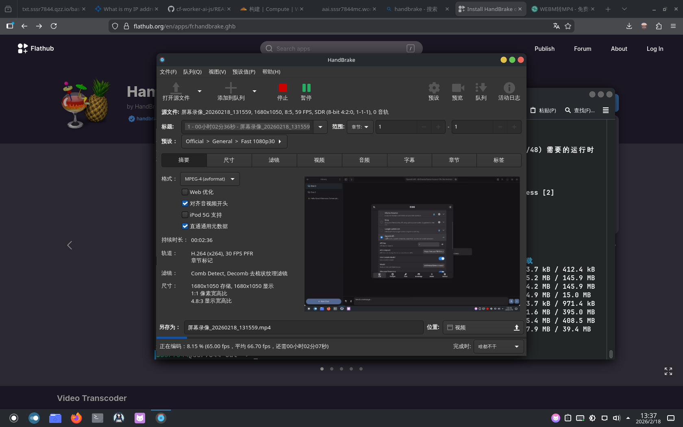The image size is (683, 427).
Task: Switch to the 尺寸 tab
Action: (229, 160)
